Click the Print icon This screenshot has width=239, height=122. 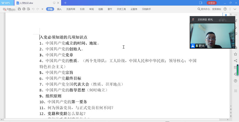24,9
